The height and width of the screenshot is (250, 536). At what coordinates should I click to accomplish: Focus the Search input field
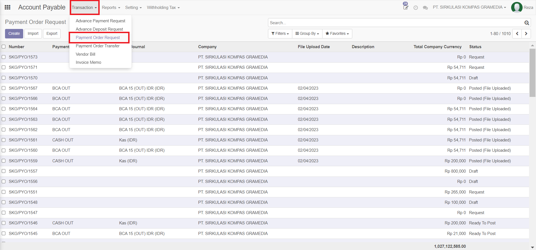[396, 23]
